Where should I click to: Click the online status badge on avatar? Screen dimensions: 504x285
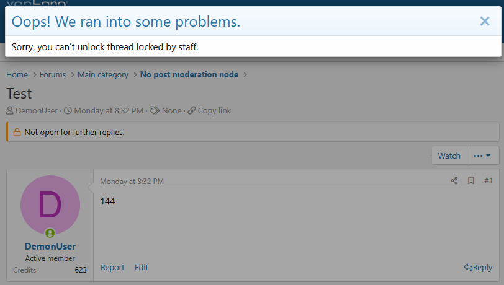coord(50,234)
